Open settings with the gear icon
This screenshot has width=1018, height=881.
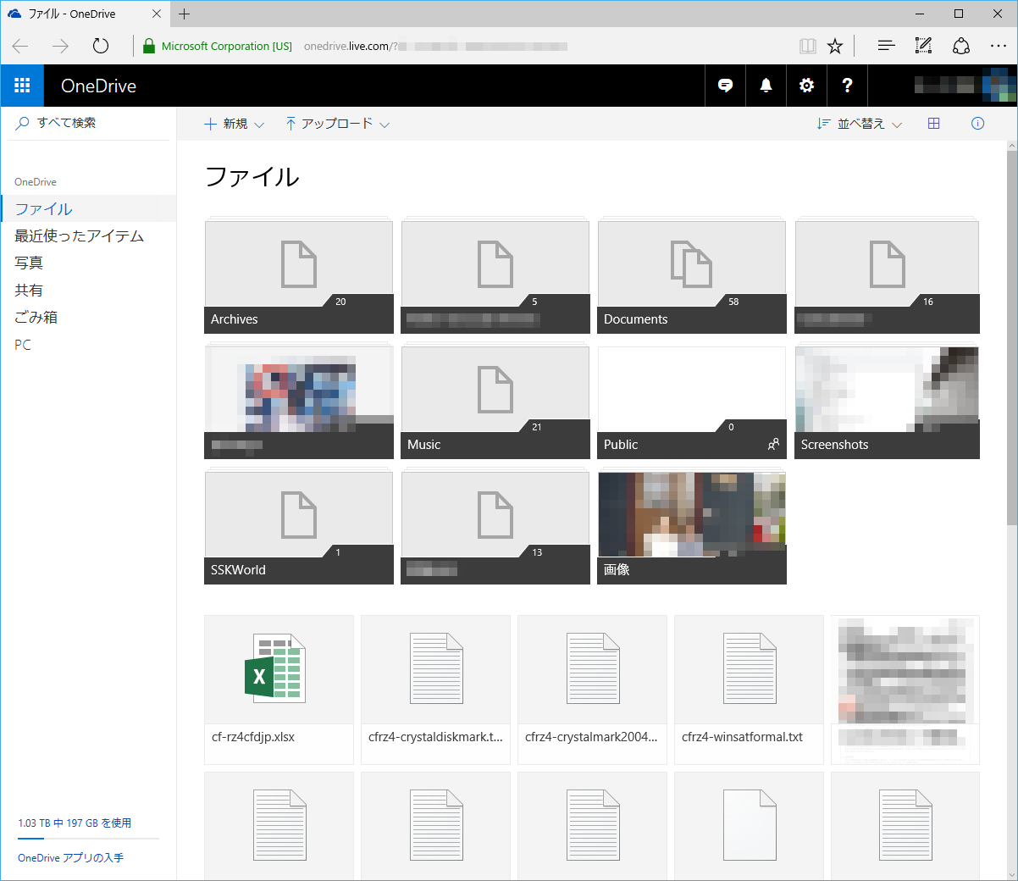[x=806, y=86]
